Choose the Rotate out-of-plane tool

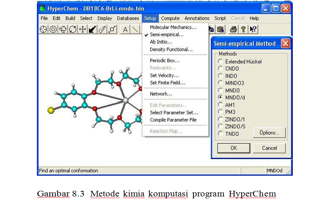tap(63, 29)
